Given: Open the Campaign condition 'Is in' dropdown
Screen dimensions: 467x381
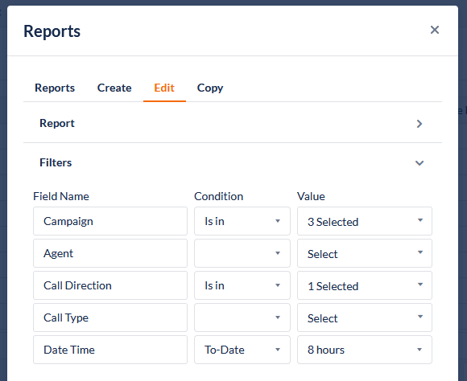Looking at the screenshot, I should pos(242,221).
